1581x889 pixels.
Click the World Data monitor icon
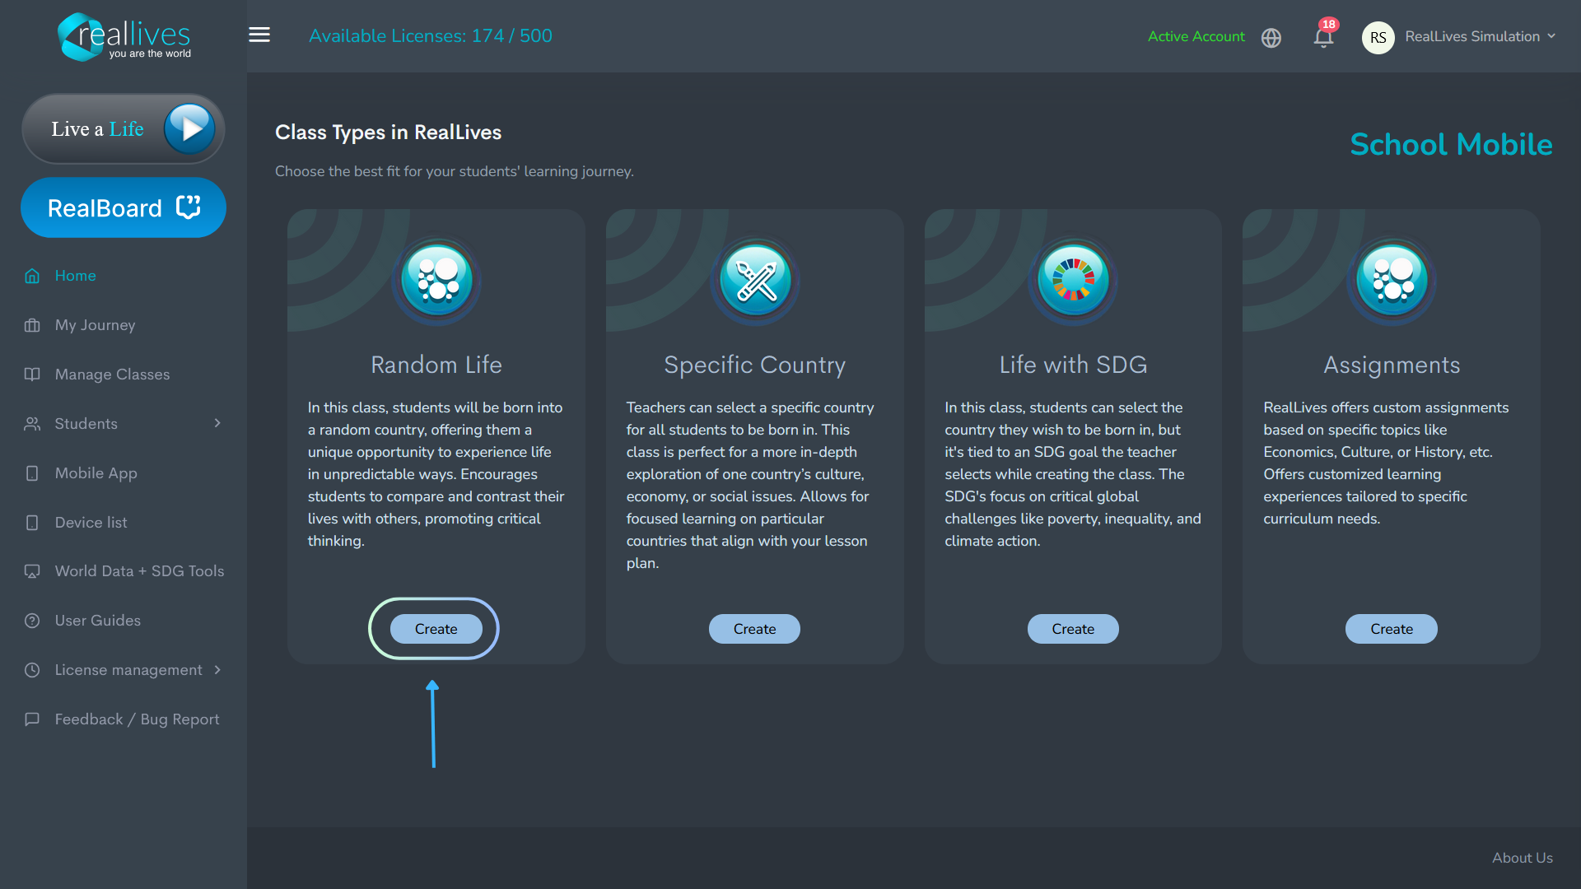(32, 571)
